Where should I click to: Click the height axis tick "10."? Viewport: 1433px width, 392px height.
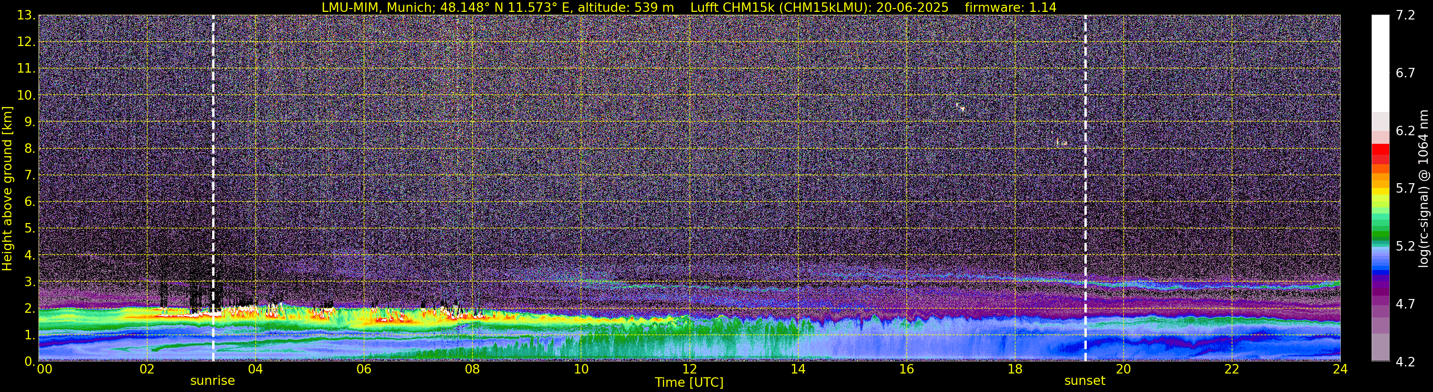coord(26,95)
